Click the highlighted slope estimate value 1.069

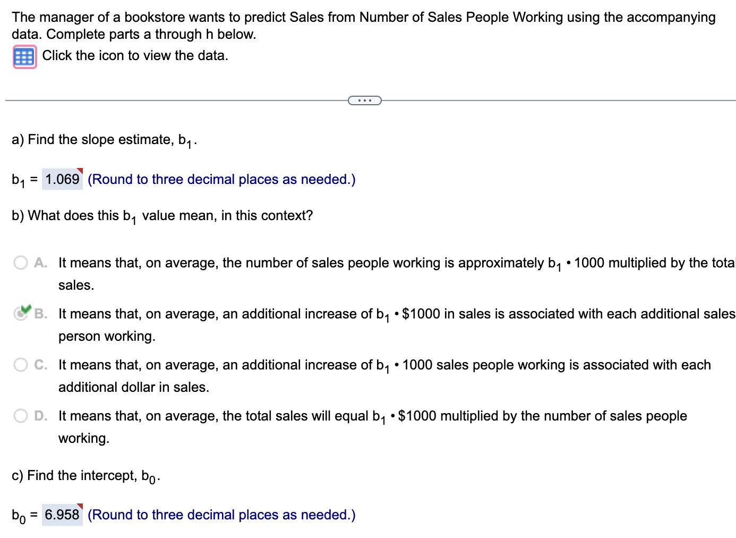(62, 179)
